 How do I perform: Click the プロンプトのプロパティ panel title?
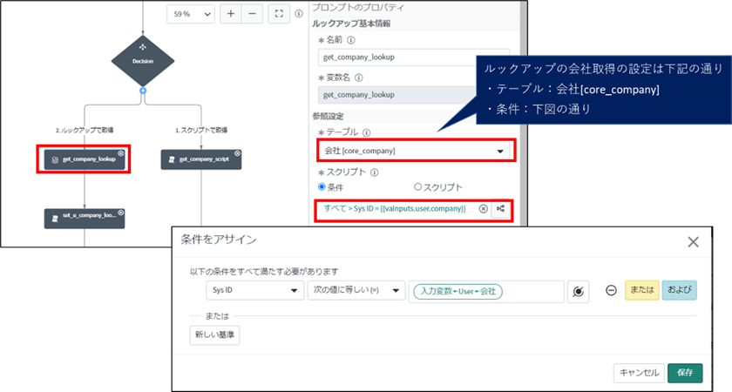(x=358, y=7)
